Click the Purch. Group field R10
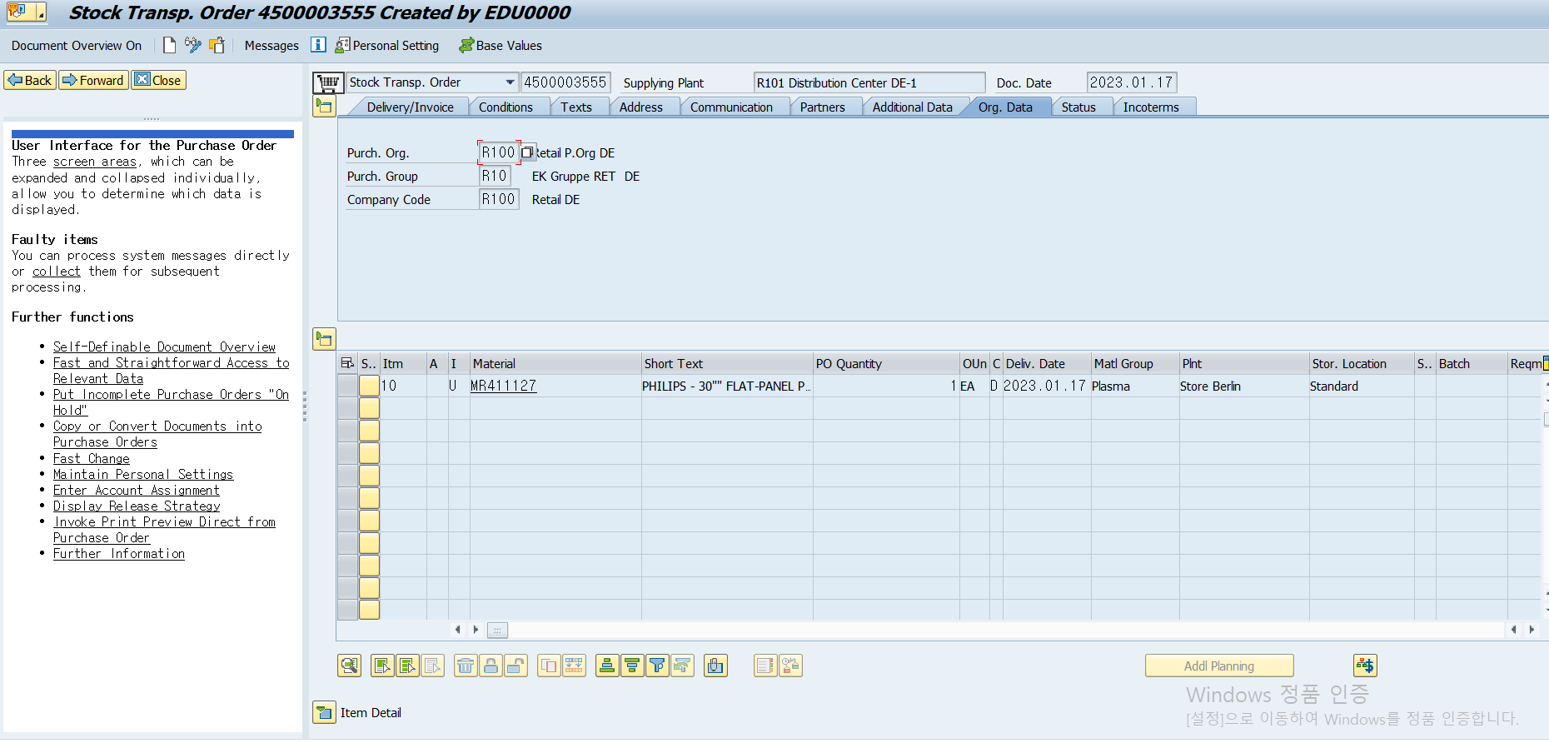 coord(494,176)
